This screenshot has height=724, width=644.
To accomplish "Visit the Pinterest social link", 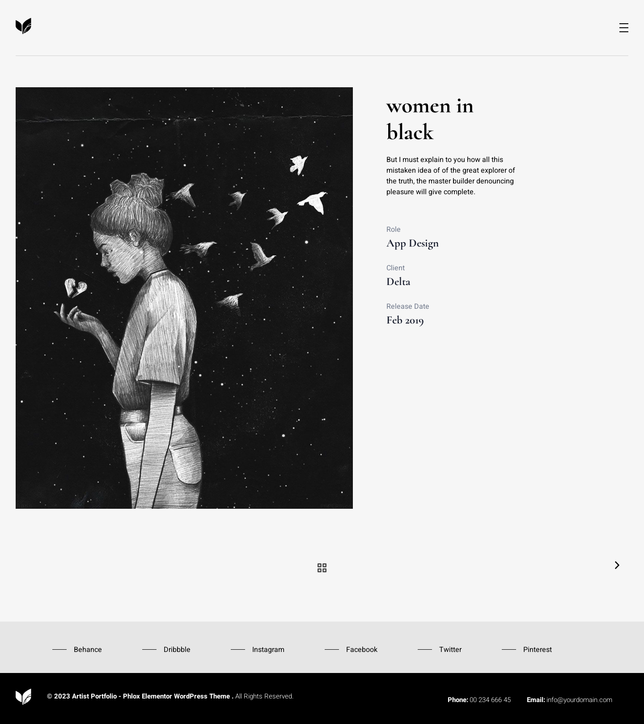I will [x=538, y=649].
